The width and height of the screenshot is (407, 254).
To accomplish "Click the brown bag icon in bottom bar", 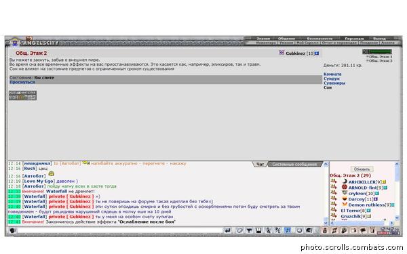I will [x=344, y=230].
